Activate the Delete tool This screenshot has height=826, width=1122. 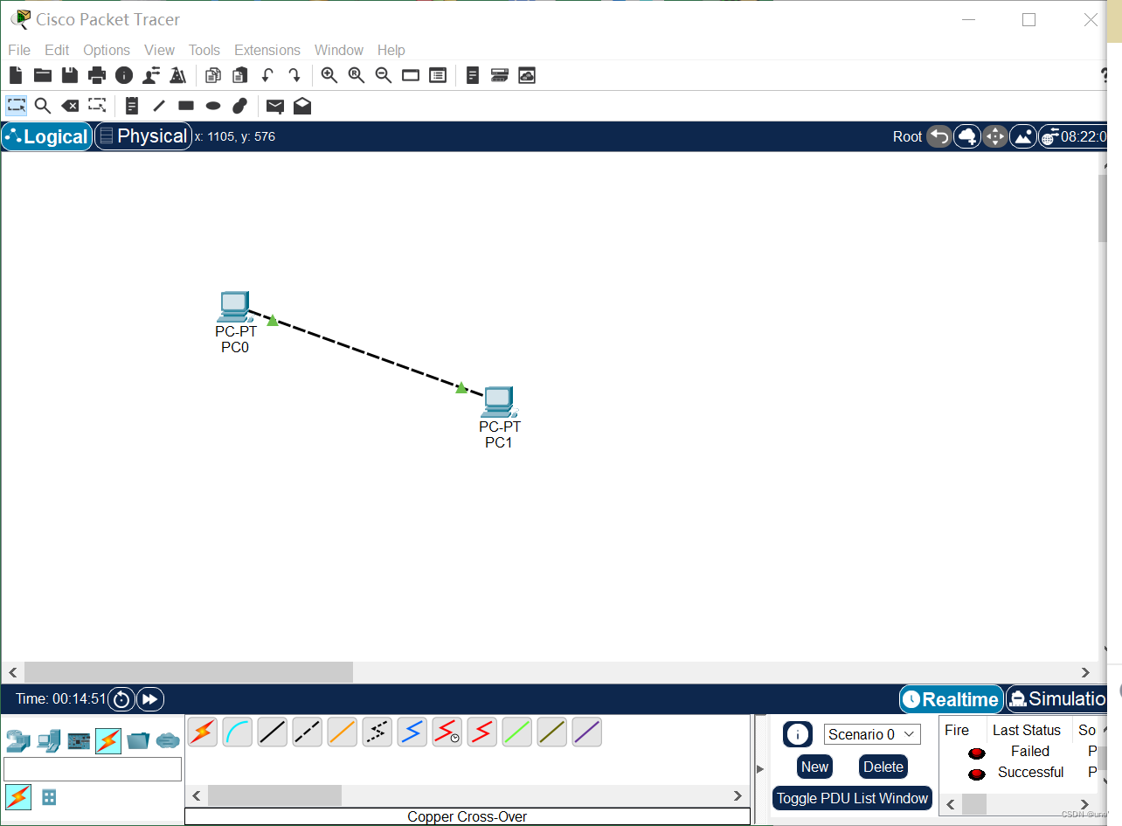(70, 106)
